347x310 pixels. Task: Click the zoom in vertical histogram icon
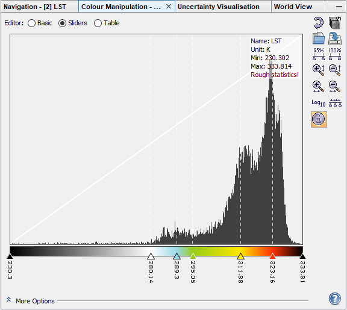[x=319, y=70]
